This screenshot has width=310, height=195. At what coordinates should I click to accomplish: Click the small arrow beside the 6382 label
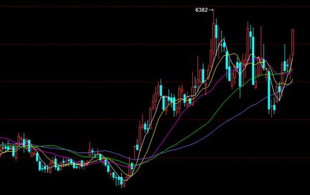[211, 10]
